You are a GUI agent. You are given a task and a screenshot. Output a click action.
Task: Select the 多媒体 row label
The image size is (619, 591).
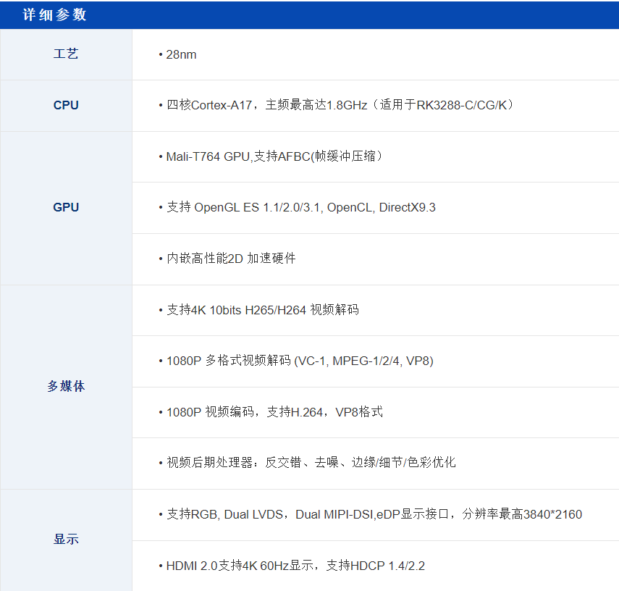click(66, 386)
